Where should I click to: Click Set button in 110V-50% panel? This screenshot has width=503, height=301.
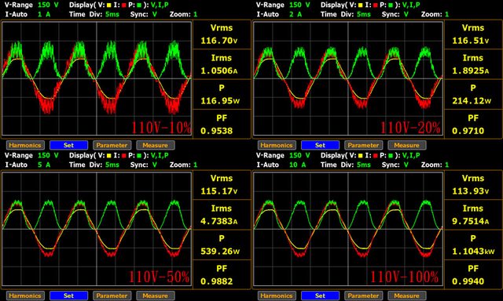click(68, 296)
